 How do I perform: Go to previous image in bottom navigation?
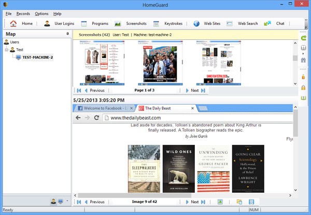click(x=93, y=202)
